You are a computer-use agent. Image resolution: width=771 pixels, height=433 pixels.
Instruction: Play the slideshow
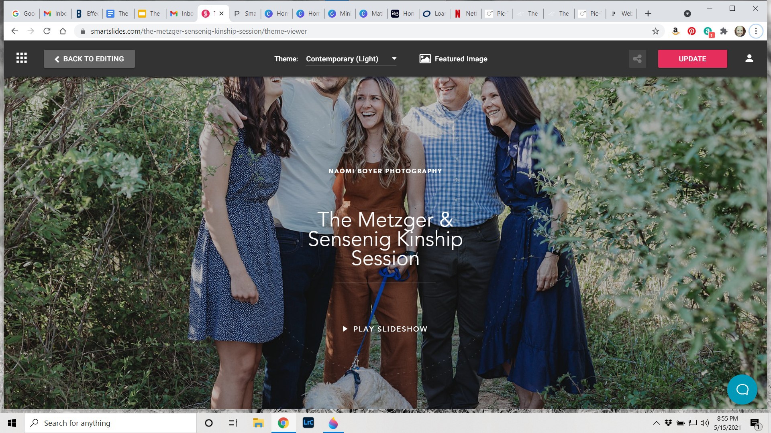[385, 329]
